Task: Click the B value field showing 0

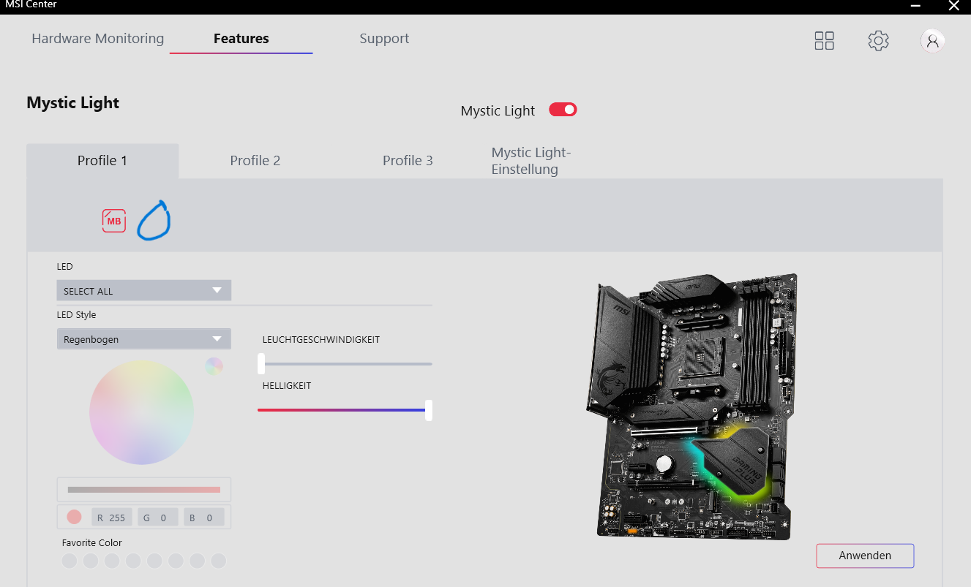Action: (204, 518)
